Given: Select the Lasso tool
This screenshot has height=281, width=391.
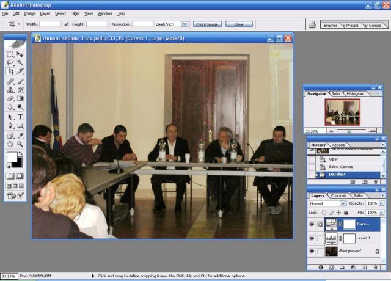Looking at the screenshot, I should point(10,62).
